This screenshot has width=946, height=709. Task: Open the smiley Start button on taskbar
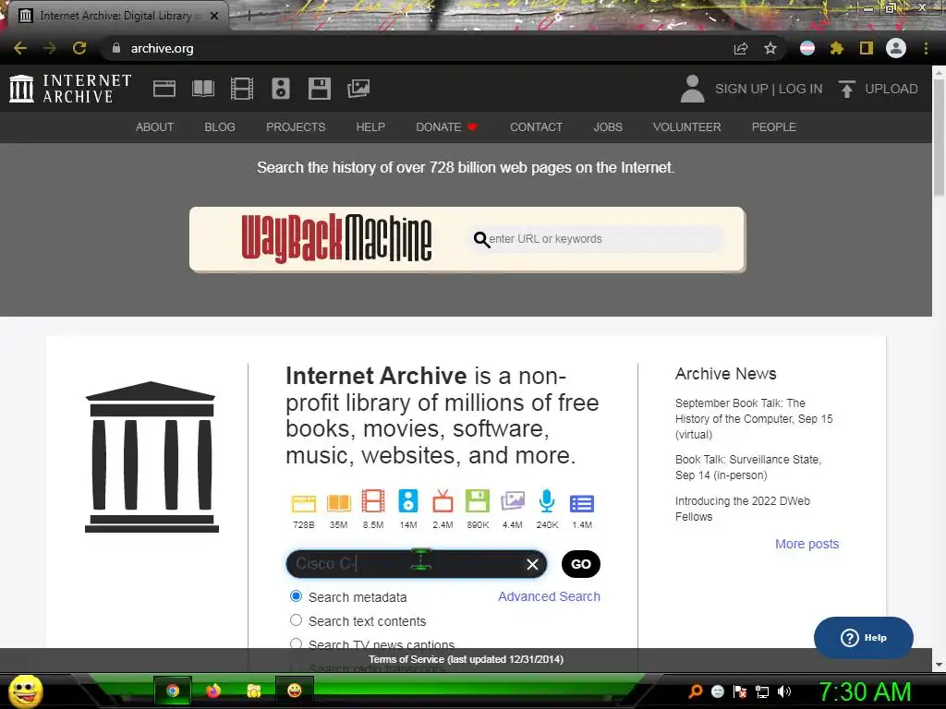pos(25,691)
